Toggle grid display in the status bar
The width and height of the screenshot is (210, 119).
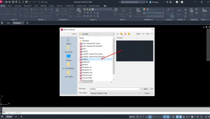[x=138, y=117]
